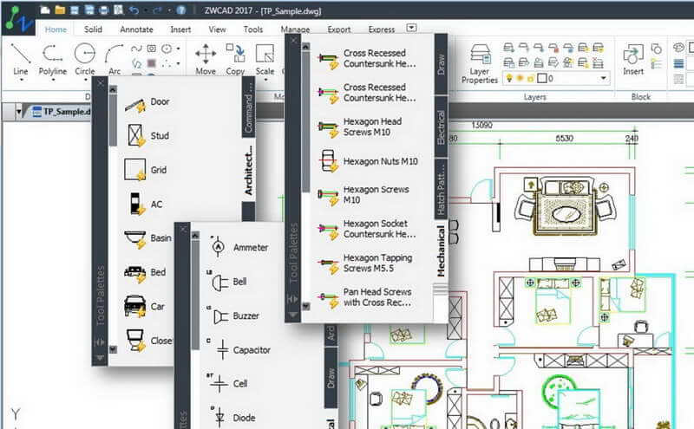Open the View ribbon tab
Viewport: 694px width, 429px height.
pyautogui.click(x=217, y=29)
